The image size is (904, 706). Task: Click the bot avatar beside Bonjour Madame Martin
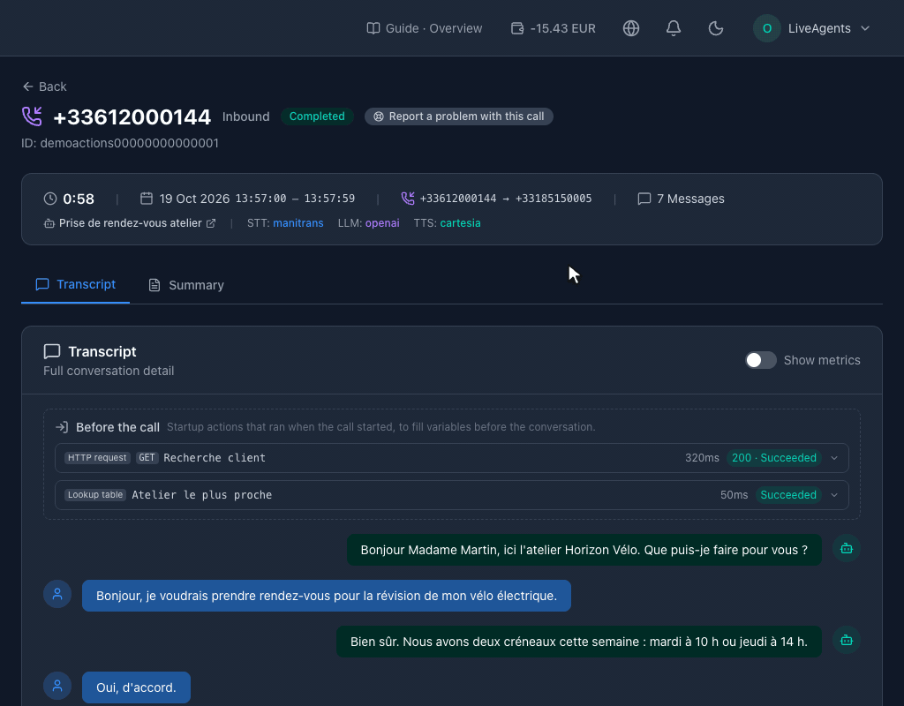847,549
